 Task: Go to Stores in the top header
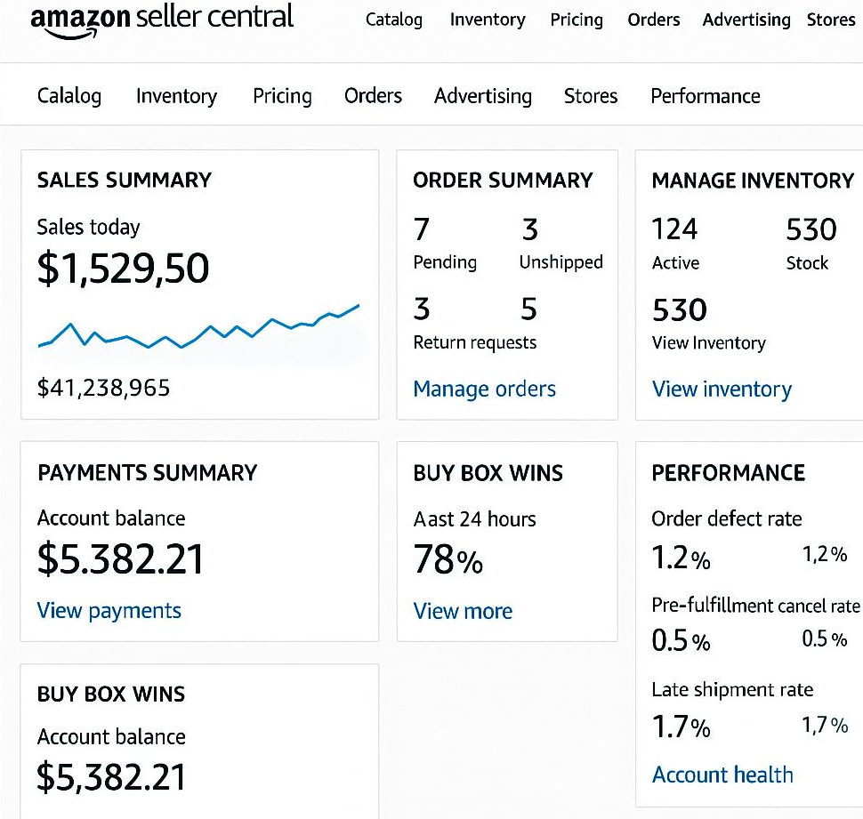831,20
